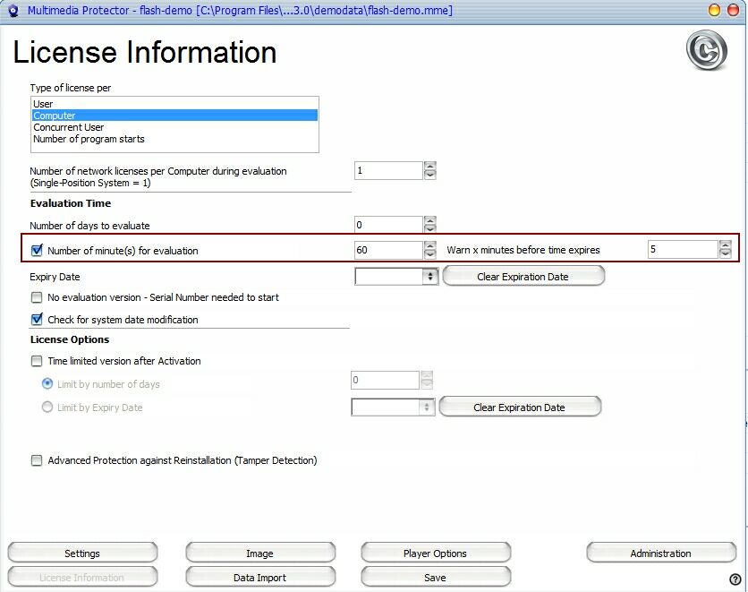
Task: Open the Expiry Date dropdown
Action: tap(430, 277)
